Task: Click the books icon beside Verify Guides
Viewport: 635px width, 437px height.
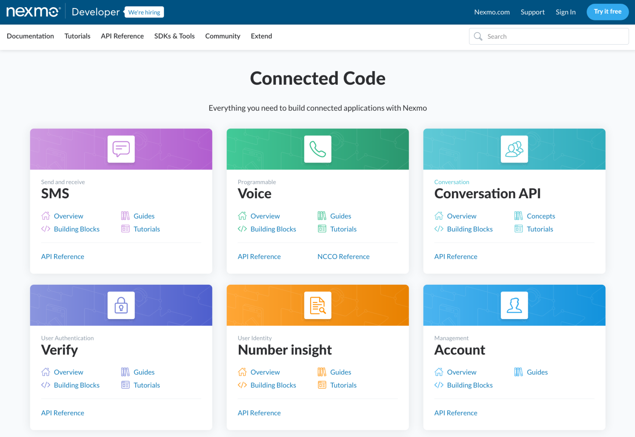Action: pyautogui.click(x=125, y=372)
